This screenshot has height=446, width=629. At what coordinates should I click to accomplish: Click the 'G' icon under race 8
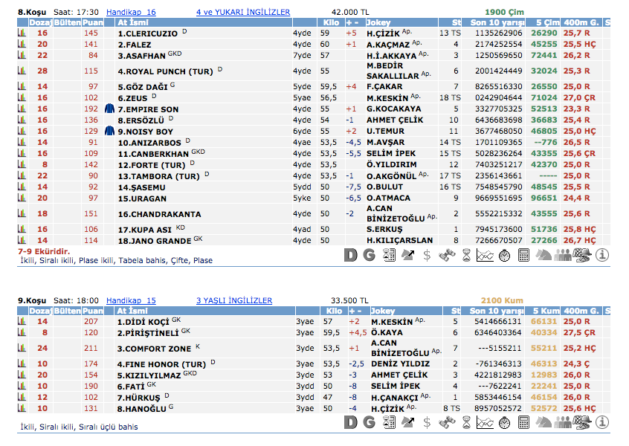369,255
